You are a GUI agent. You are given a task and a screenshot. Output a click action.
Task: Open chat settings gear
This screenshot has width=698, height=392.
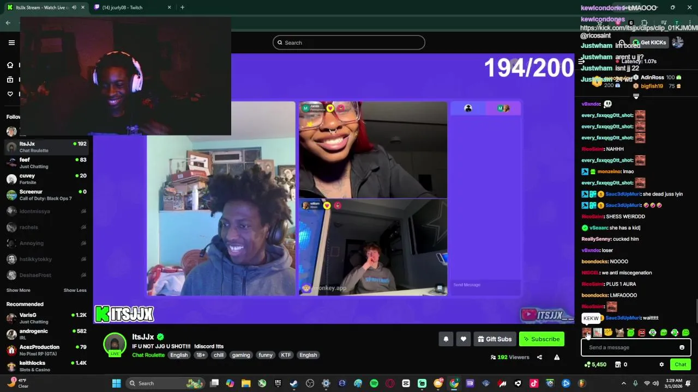[661, 365]
